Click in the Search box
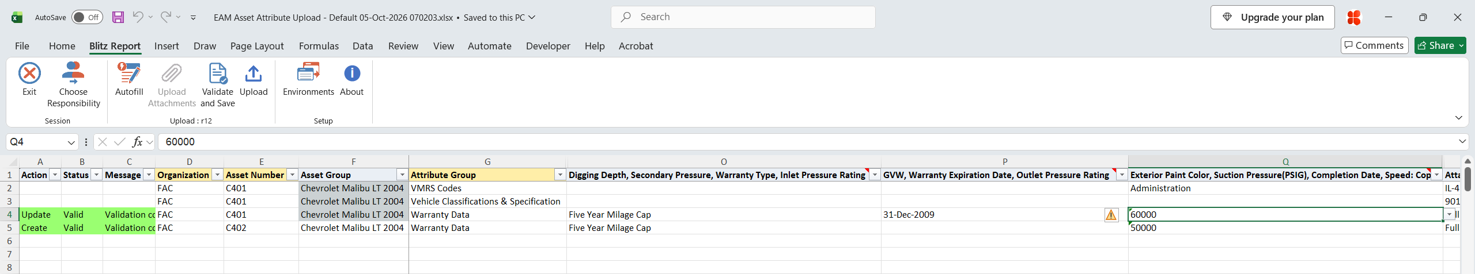 (743, 17)
